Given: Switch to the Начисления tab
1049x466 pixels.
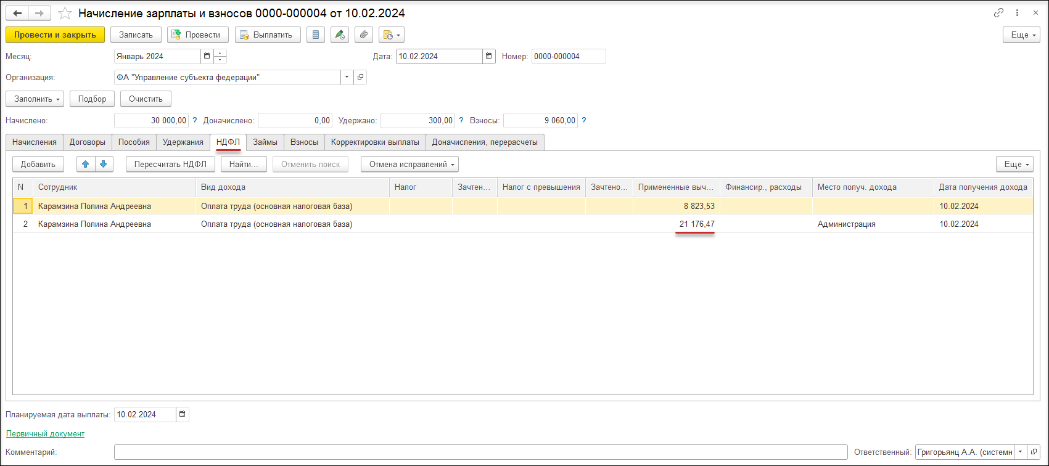Looking at the screenshot, I should [35, 142].
